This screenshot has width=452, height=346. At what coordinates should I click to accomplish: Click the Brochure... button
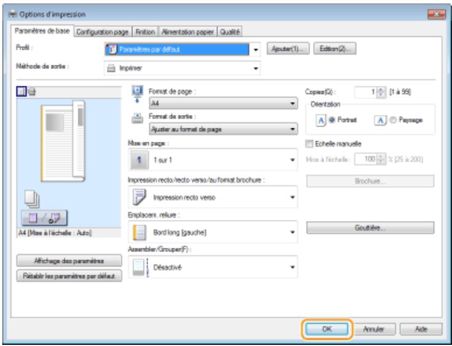pos(370,181)
